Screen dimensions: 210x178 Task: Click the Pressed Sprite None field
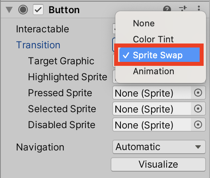tap(152, 93)
